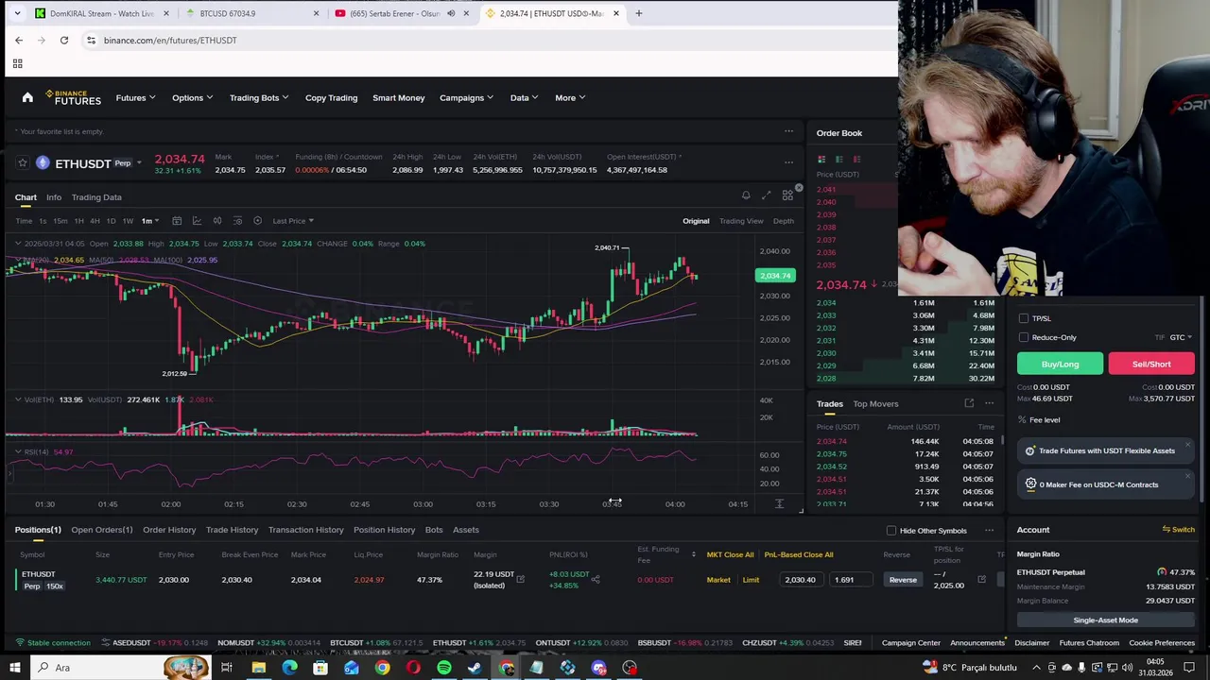Expand the Data dropdown menu
Image resolution: width=1210 pixels, height=680 pixels.
point(525,98)
